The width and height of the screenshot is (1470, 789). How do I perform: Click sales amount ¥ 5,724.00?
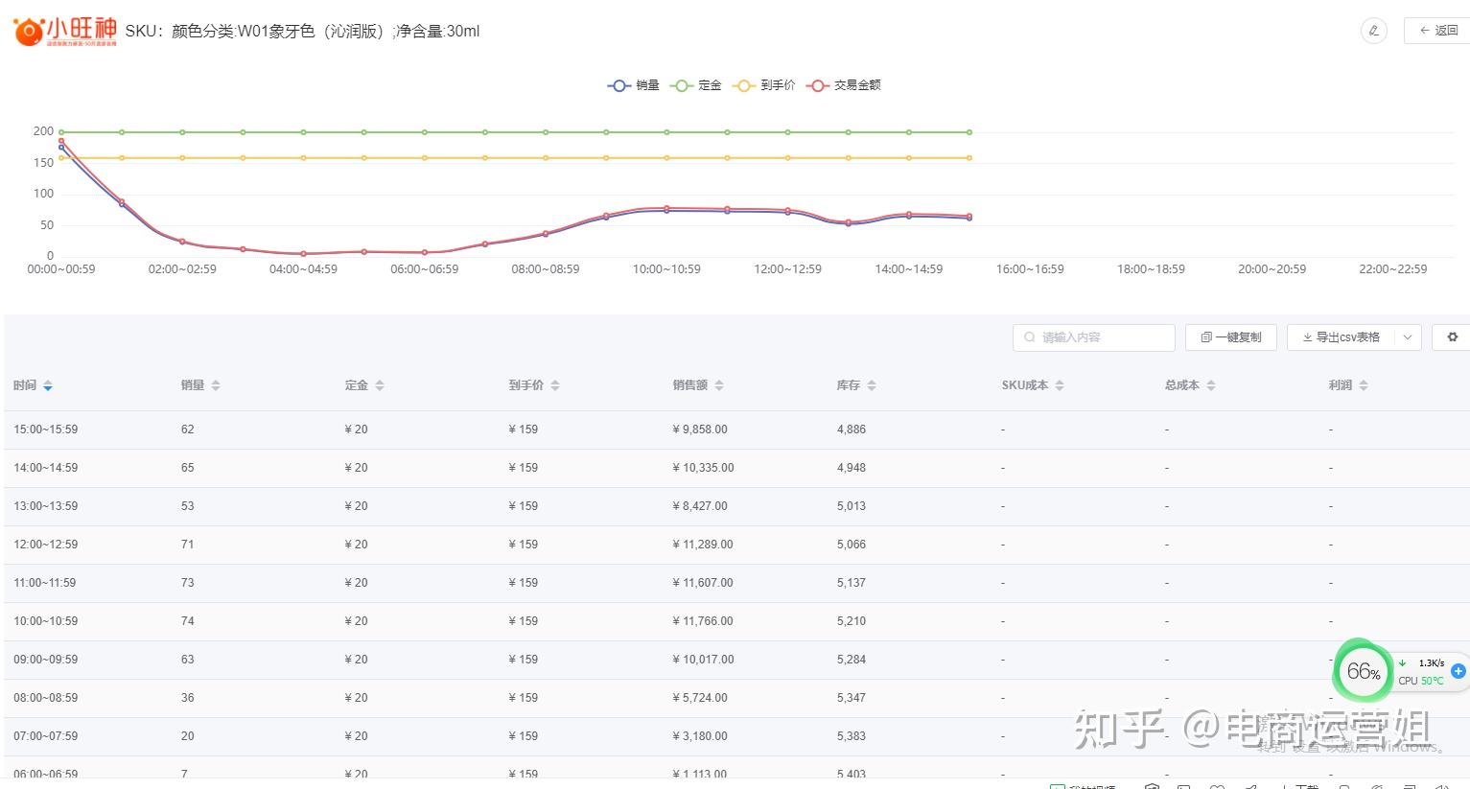(700, 698)
